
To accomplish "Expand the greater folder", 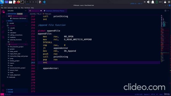I will [12, 49].
